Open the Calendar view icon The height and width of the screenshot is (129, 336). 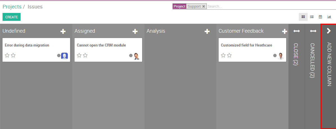320,17
